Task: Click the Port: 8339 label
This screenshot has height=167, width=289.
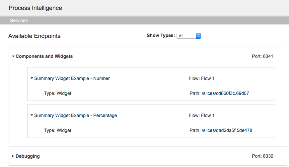Action: [263, 156]
